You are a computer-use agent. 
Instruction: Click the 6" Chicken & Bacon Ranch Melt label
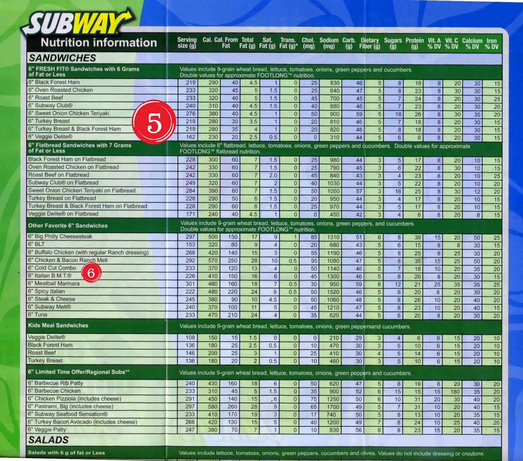68,260
